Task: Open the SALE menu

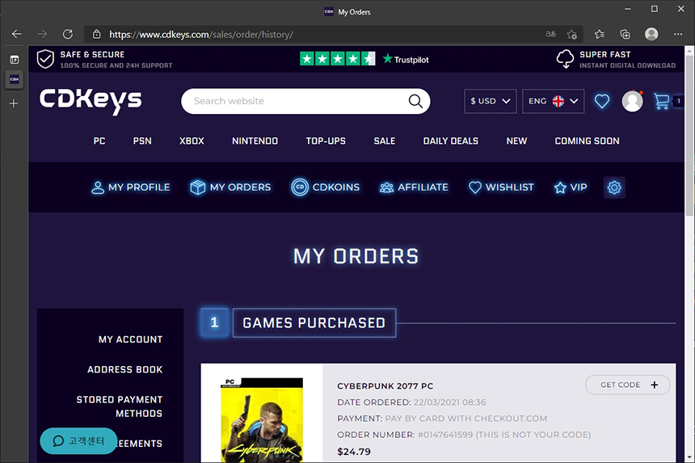Action: tap(385, 141)
